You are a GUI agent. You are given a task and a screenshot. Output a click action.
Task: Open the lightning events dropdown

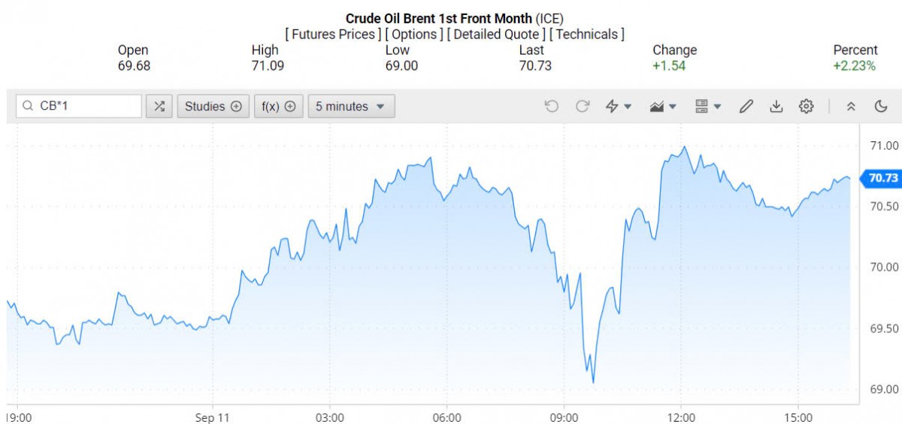pos(619,107)
